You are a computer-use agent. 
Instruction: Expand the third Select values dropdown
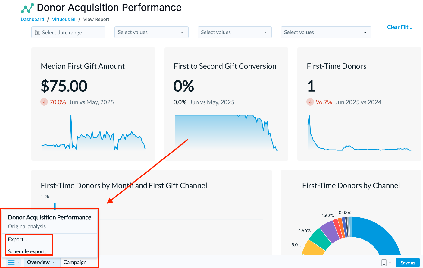point(326,32)
